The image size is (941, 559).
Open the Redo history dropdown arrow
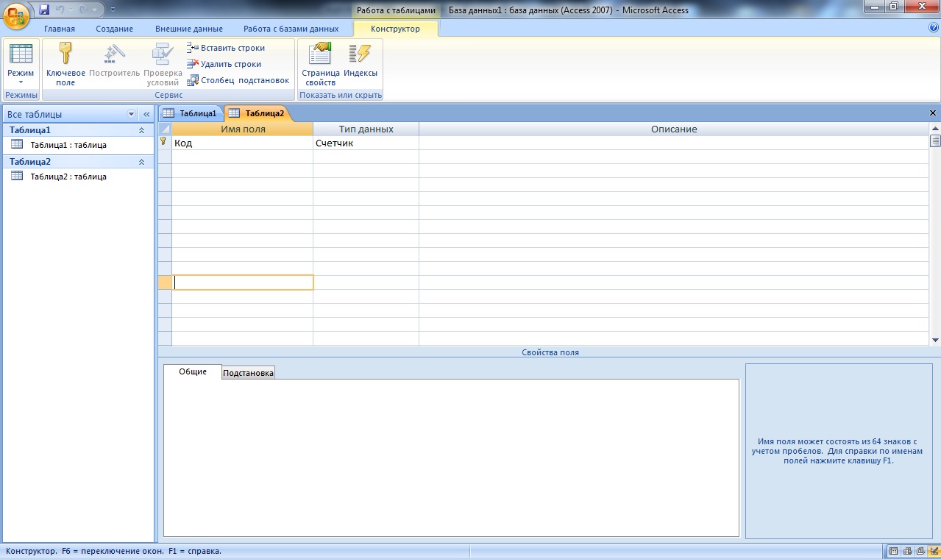coord(95,10)
